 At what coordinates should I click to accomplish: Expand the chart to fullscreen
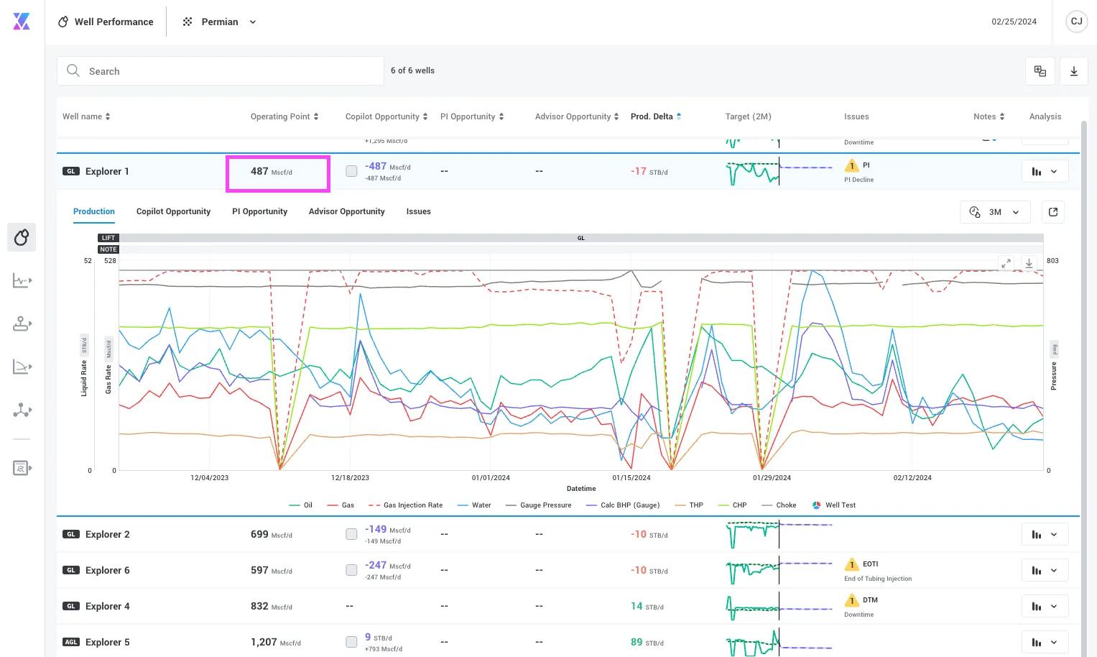pyautogui.click(x=1006, y=264)
